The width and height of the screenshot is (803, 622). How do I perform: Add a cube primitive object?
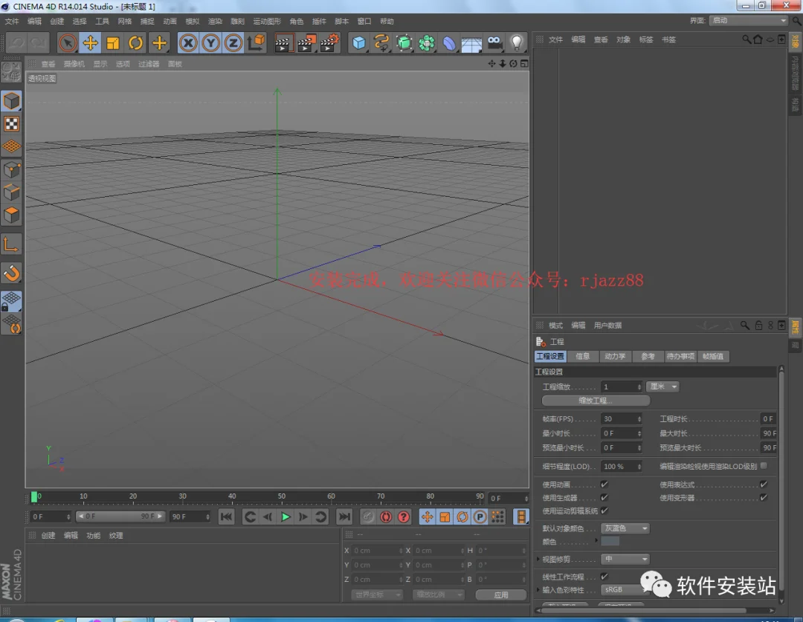[x=358, y=43]
